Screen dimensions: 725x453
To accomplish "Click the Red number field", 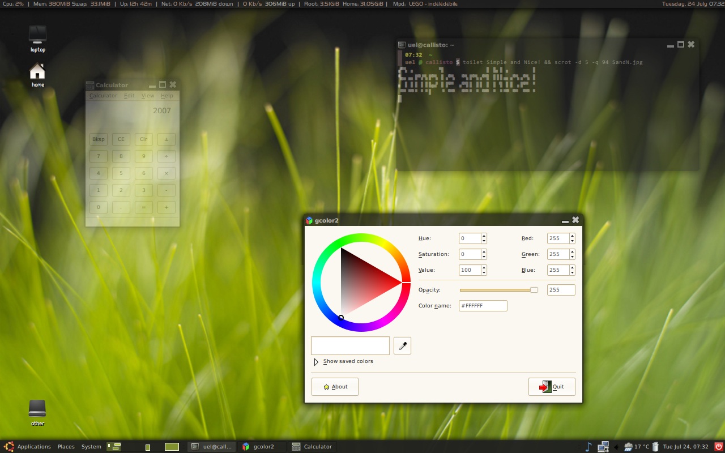I will (x=558, y=238).
